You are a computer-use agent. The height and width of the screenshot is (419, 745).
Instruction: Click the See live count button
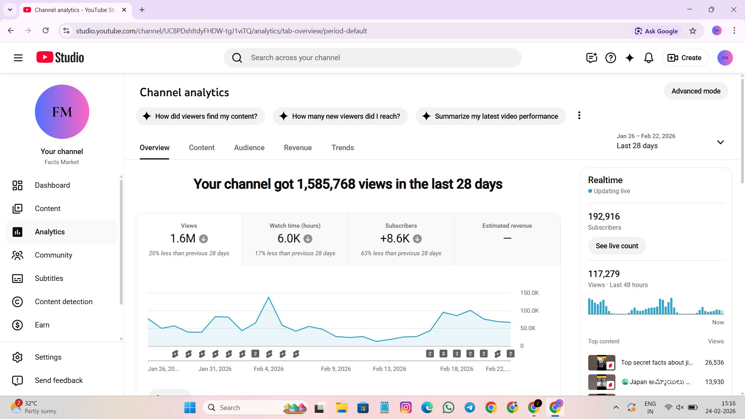pos(617,246)
